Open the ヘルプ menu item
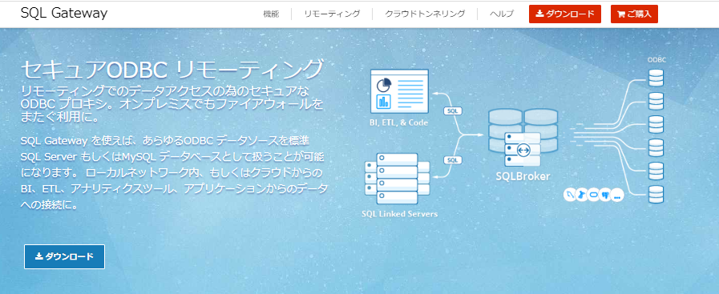The width and height of the screenshot is (719, 294). pyautogui.click(x=502, y=14)
